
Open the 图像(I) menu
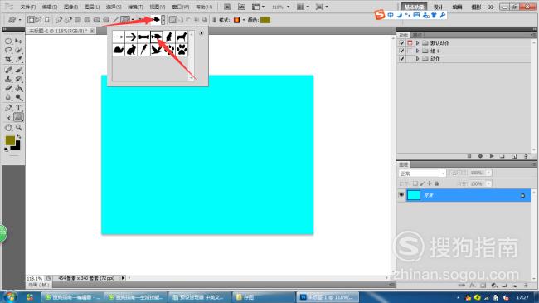pos(70,7)
